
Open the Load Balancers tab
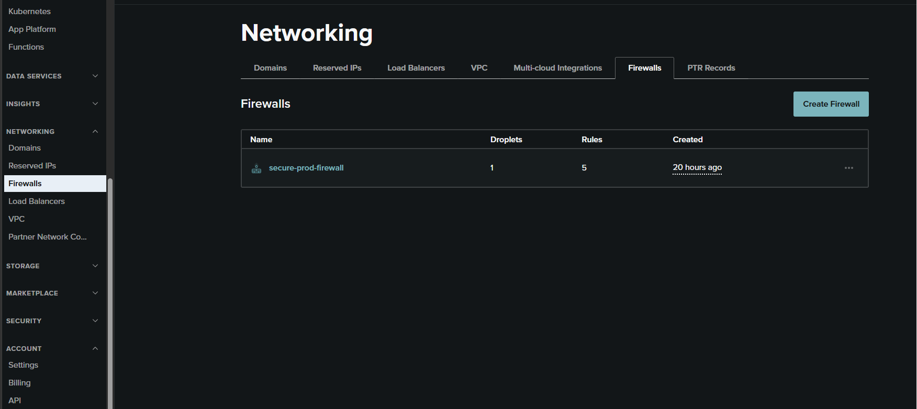[x=416, y=68]
